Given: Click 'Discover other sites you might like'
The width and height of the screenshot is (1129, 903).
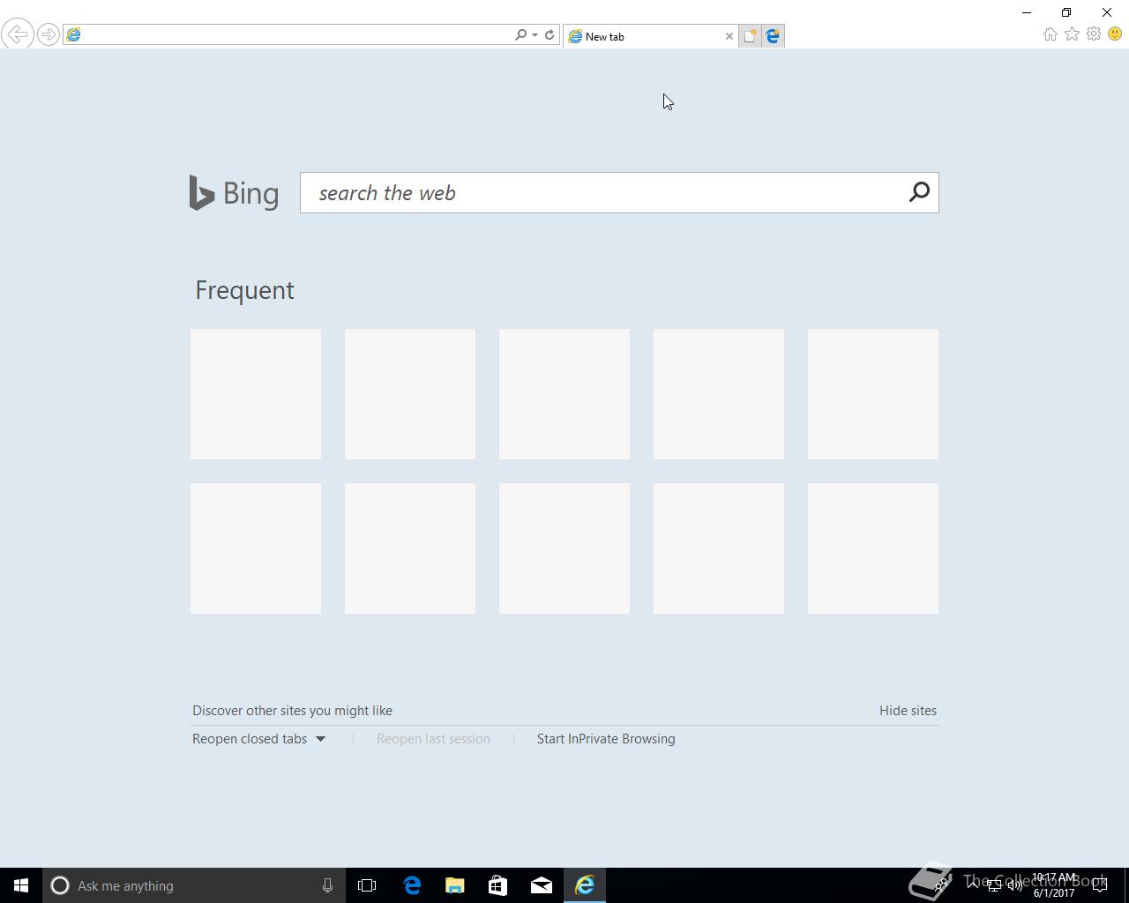Looking at the screenshot, I should point(292,711).
